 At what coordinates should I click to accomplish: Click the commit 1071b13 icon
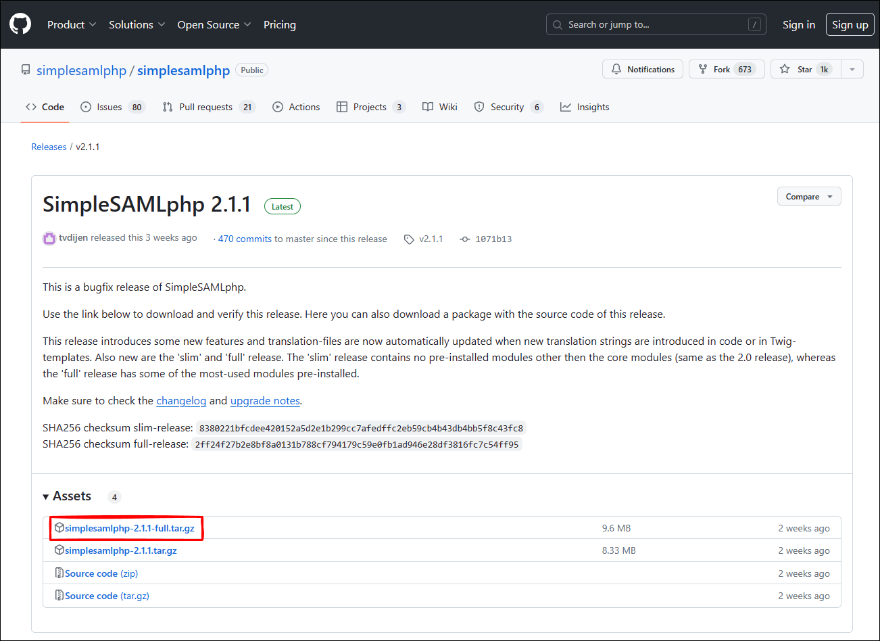click(465, 239)
